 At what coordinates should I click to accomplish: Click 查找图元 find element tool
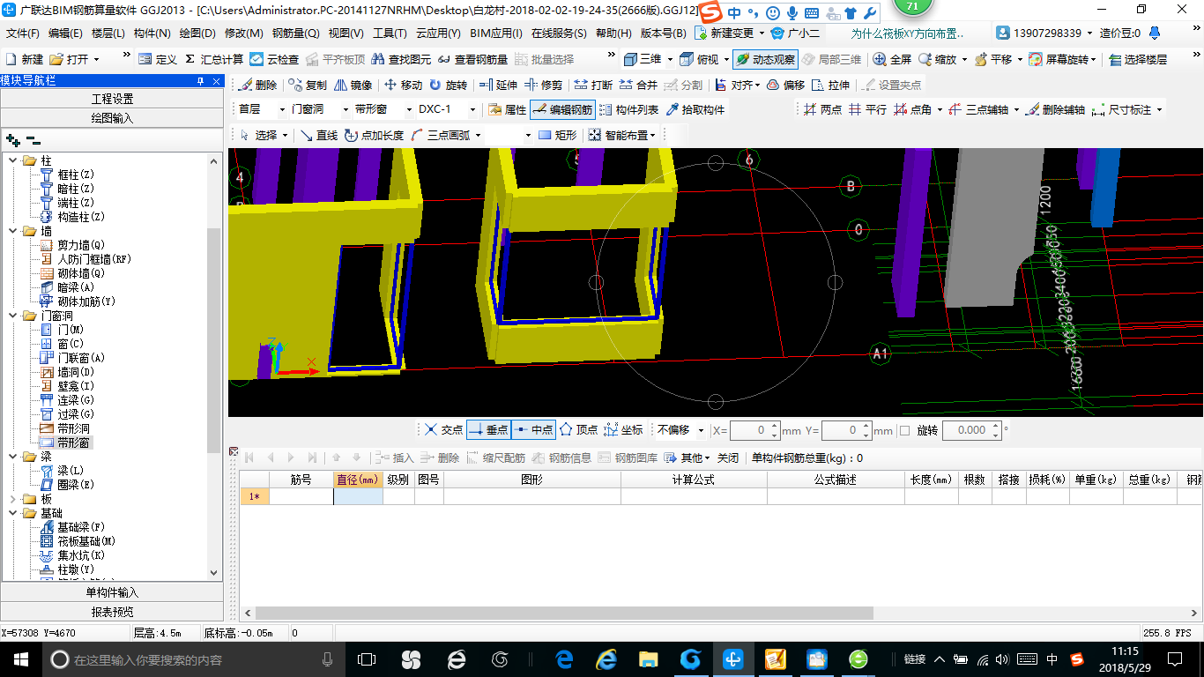click(x=401, y=59)
